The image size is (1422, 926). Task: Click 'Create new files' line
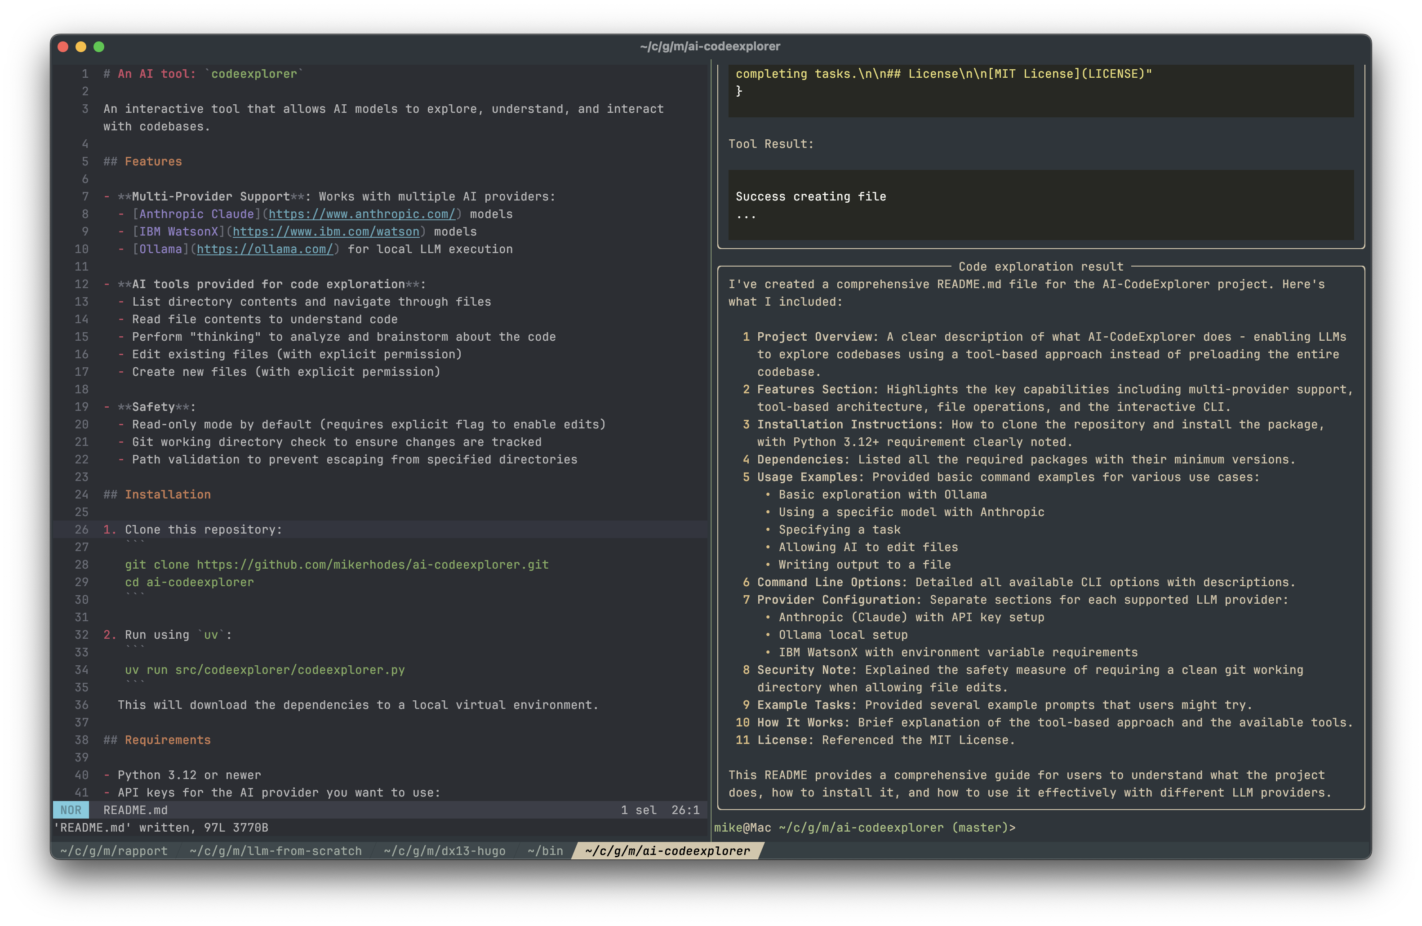pos(286,372)
